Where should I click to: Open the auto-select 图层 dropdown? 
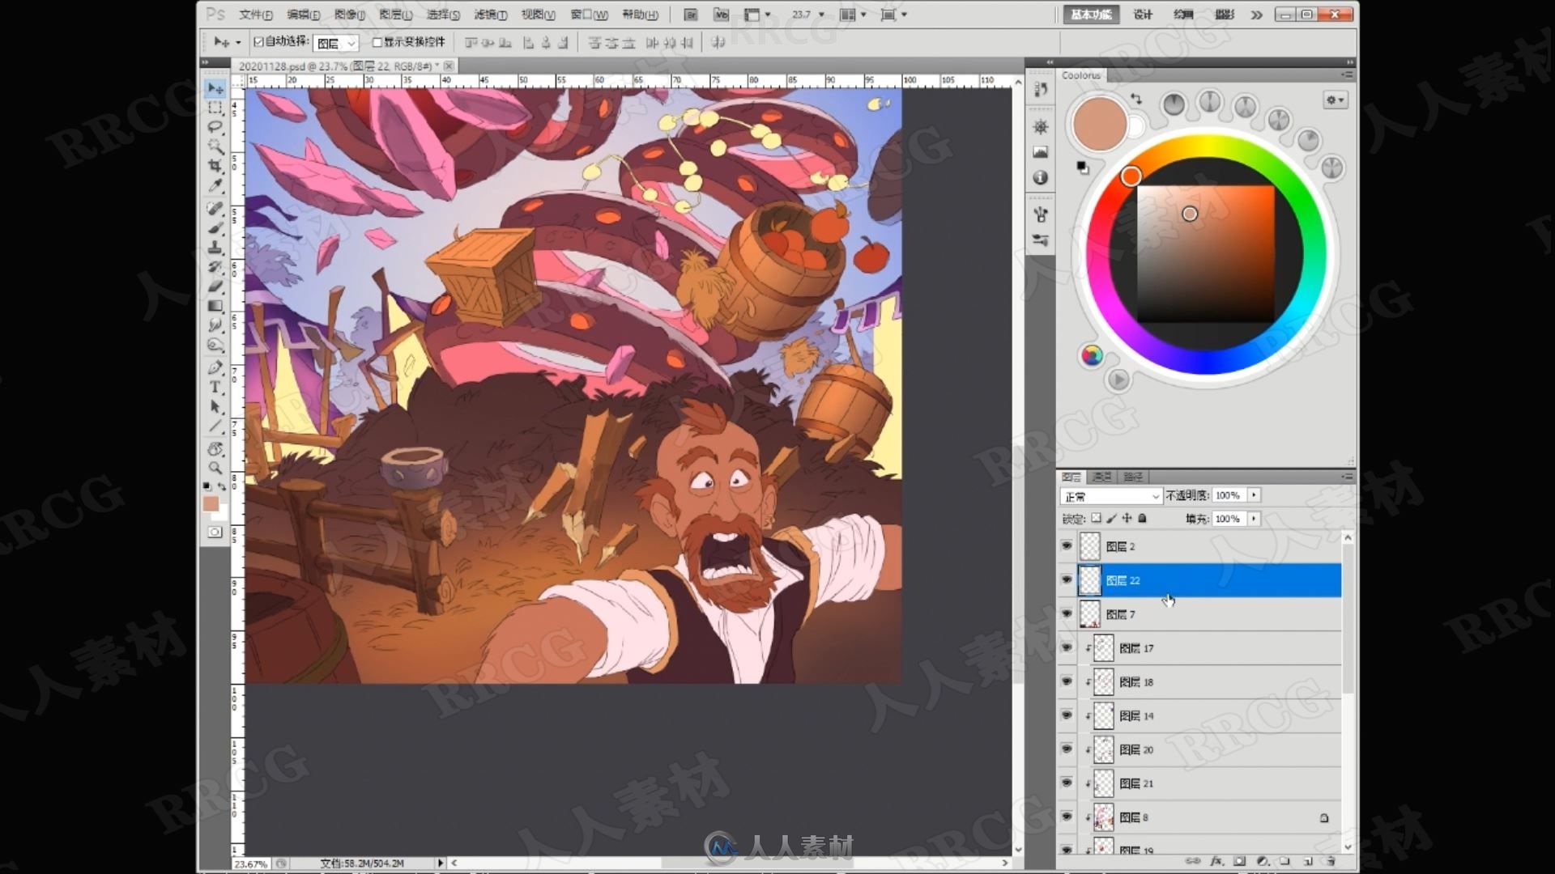(335, 43)
